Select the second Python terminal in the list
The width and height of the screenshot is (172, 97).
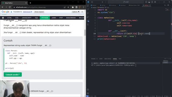click(x=166, y=63)
